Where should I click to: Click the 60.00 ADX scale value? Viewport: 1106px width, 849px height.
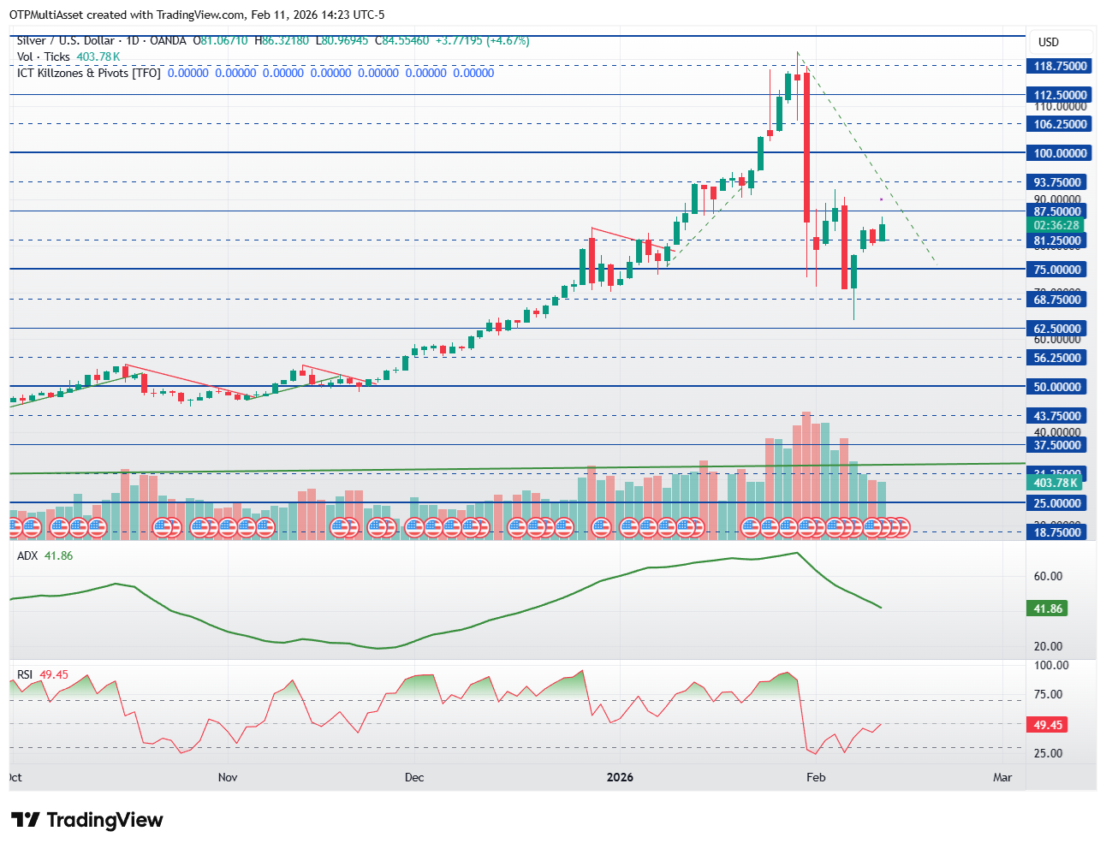click(1048, 576)
